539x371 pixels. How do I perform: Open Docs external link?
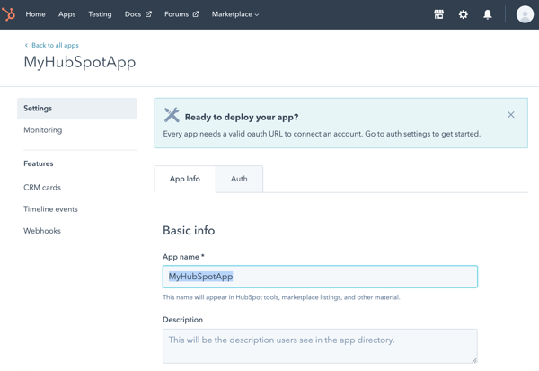click(x=137, y=14)
